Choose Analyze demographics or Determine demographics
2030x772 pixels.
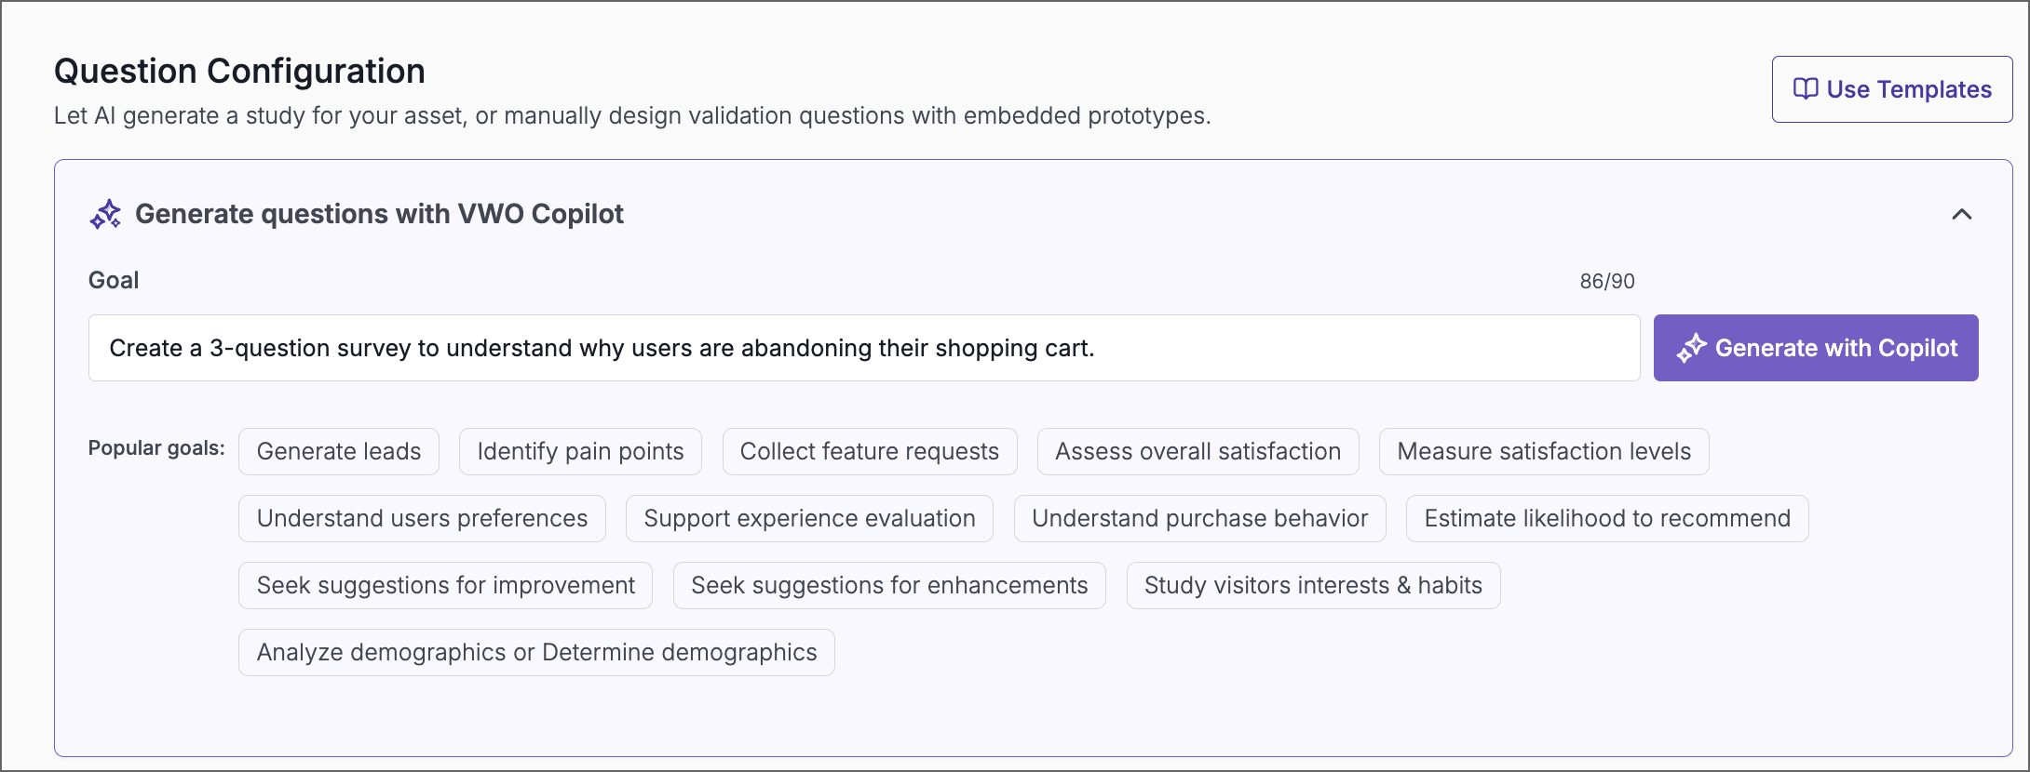click(536, 652)
